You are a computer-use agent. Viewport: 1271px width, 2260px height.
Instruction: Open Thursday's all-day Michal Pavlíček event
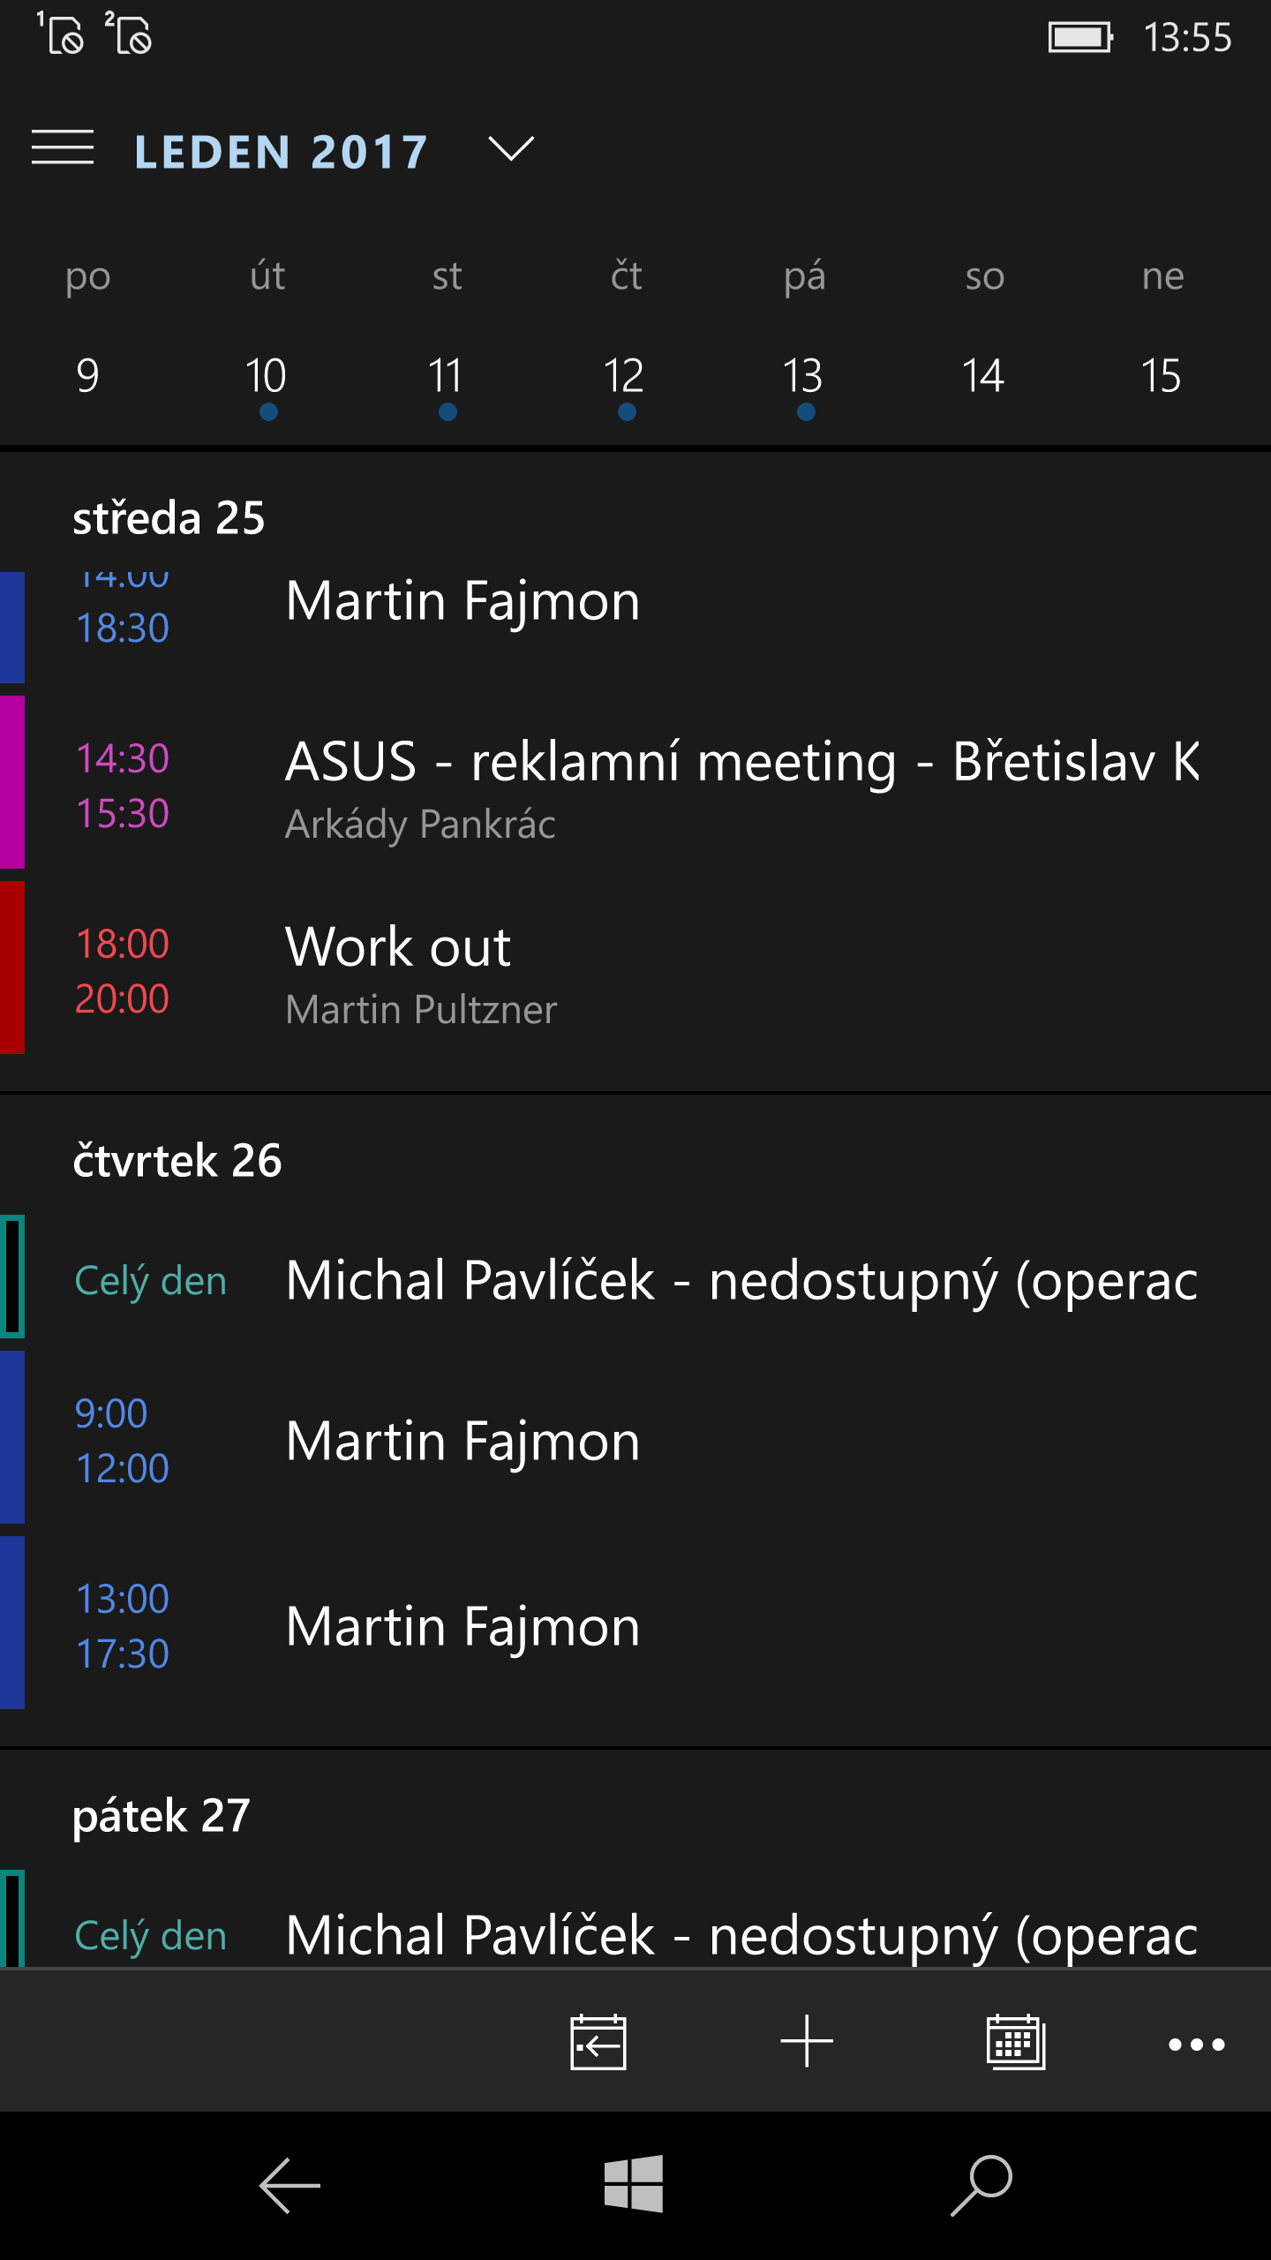741,1281
